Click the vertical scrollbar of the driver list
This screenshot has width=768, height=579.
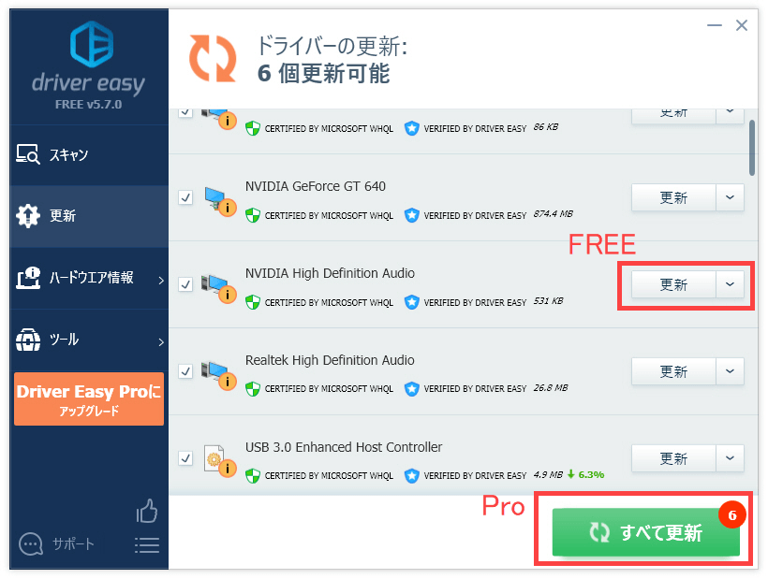pyautogui.click(x=752, y=148)
